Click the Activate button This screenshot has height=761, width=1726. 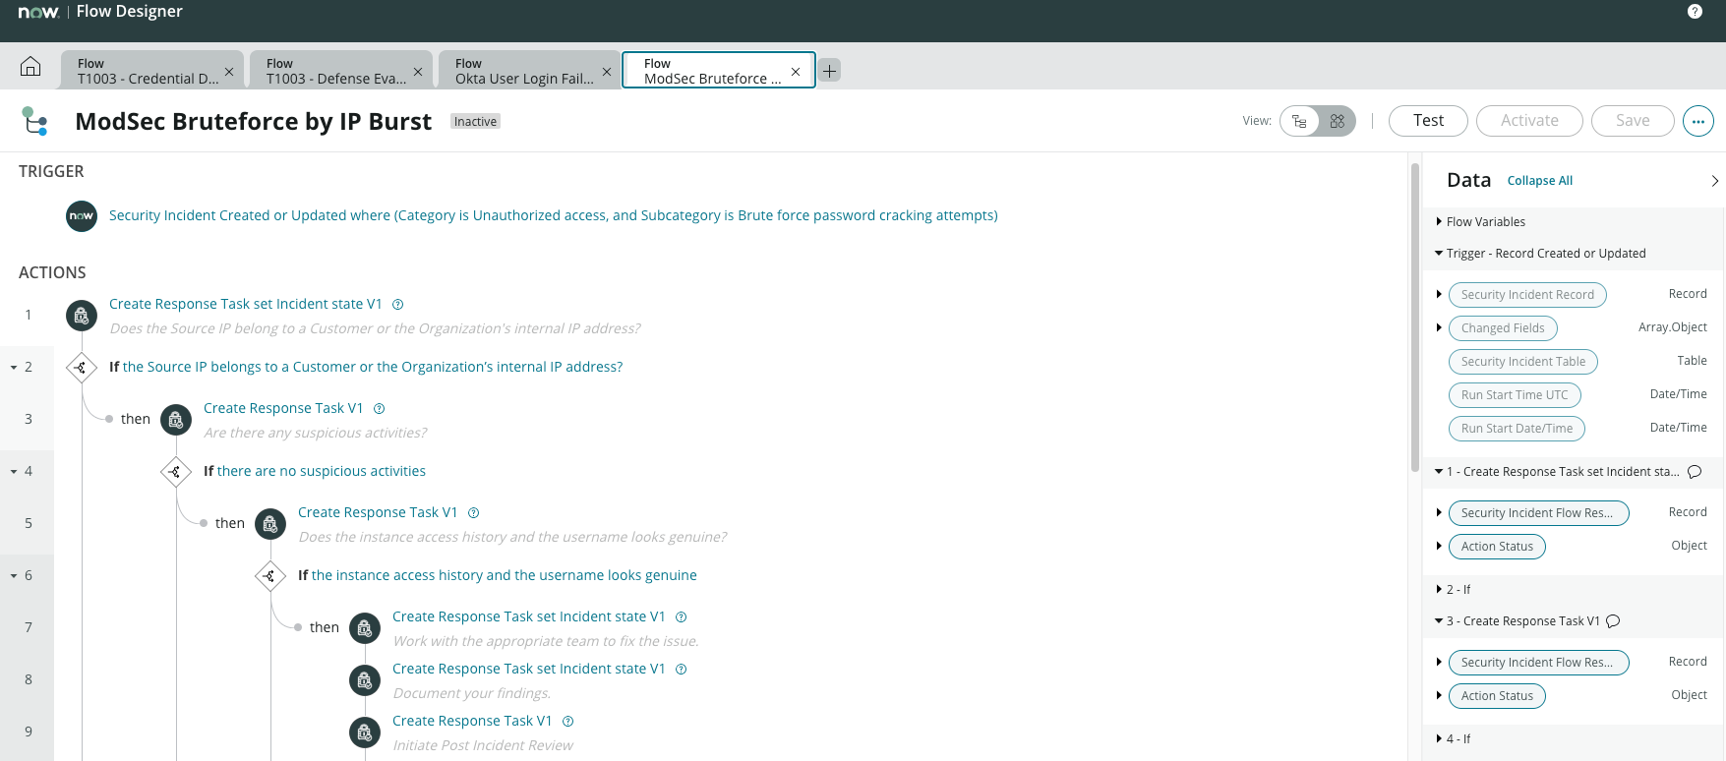tap(1529, 121)
